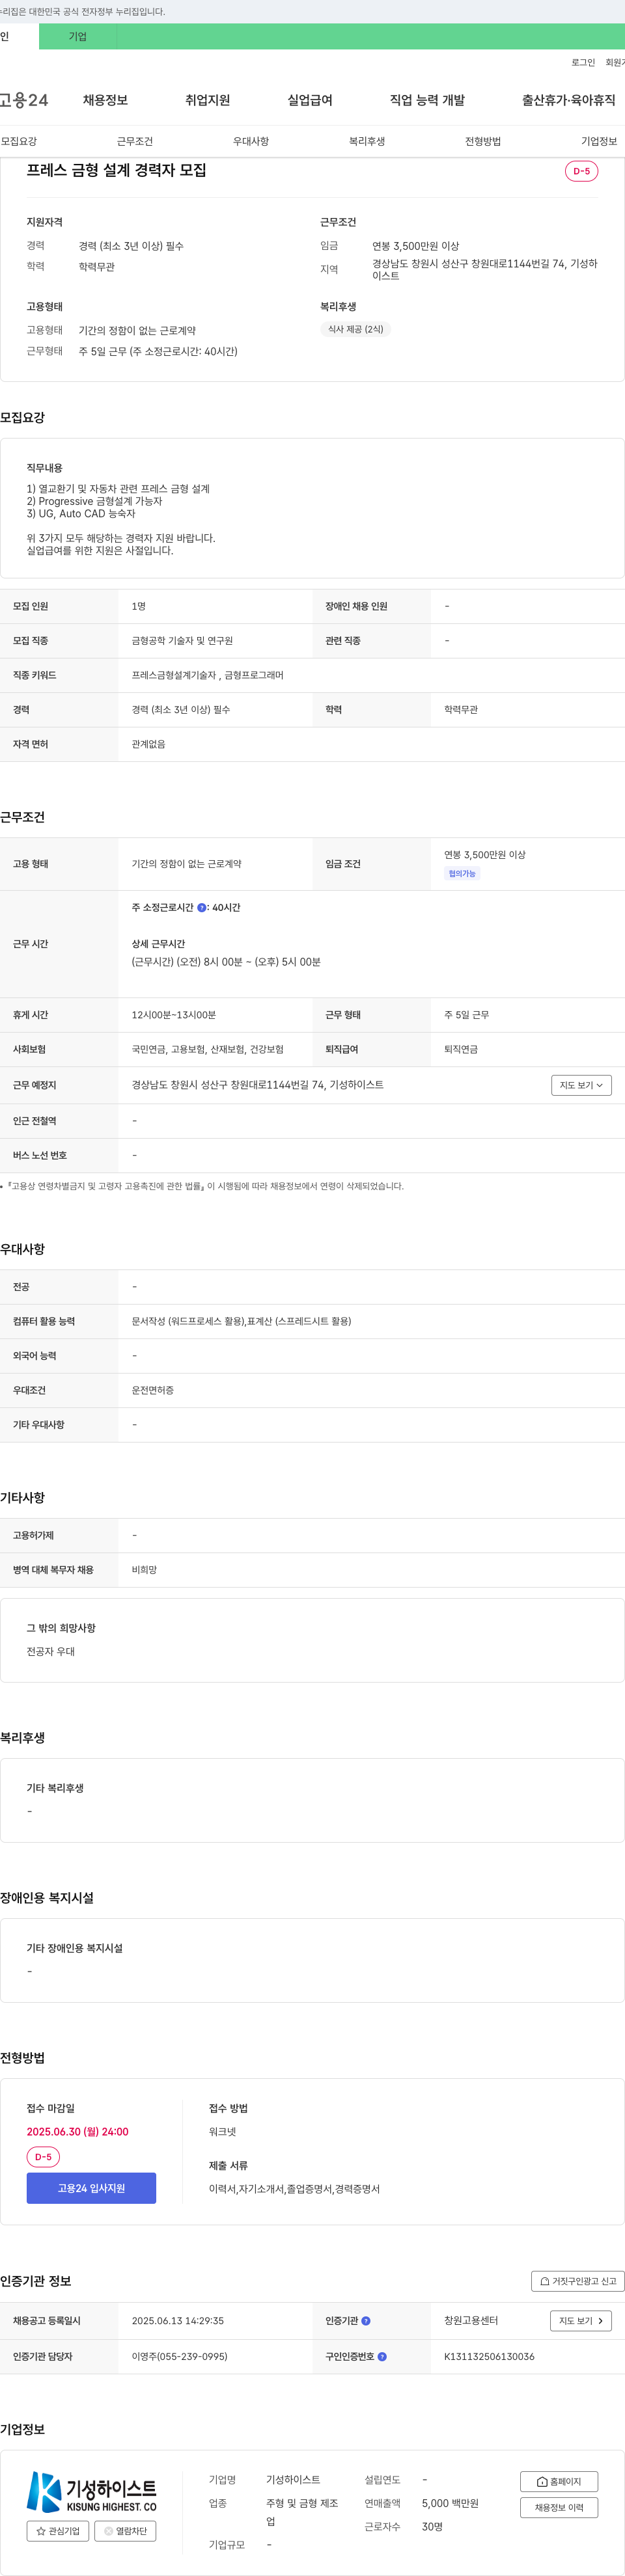Click 모집 직종 value 금형공학 기술자 및 연구원
This screenshot has height=2576, width=625.
182,640
